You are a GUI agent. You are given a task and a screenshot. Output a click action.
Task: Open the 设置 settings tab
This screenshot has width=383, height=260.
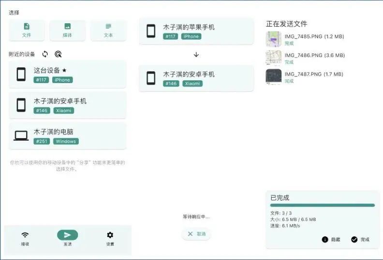click(110, 239)
